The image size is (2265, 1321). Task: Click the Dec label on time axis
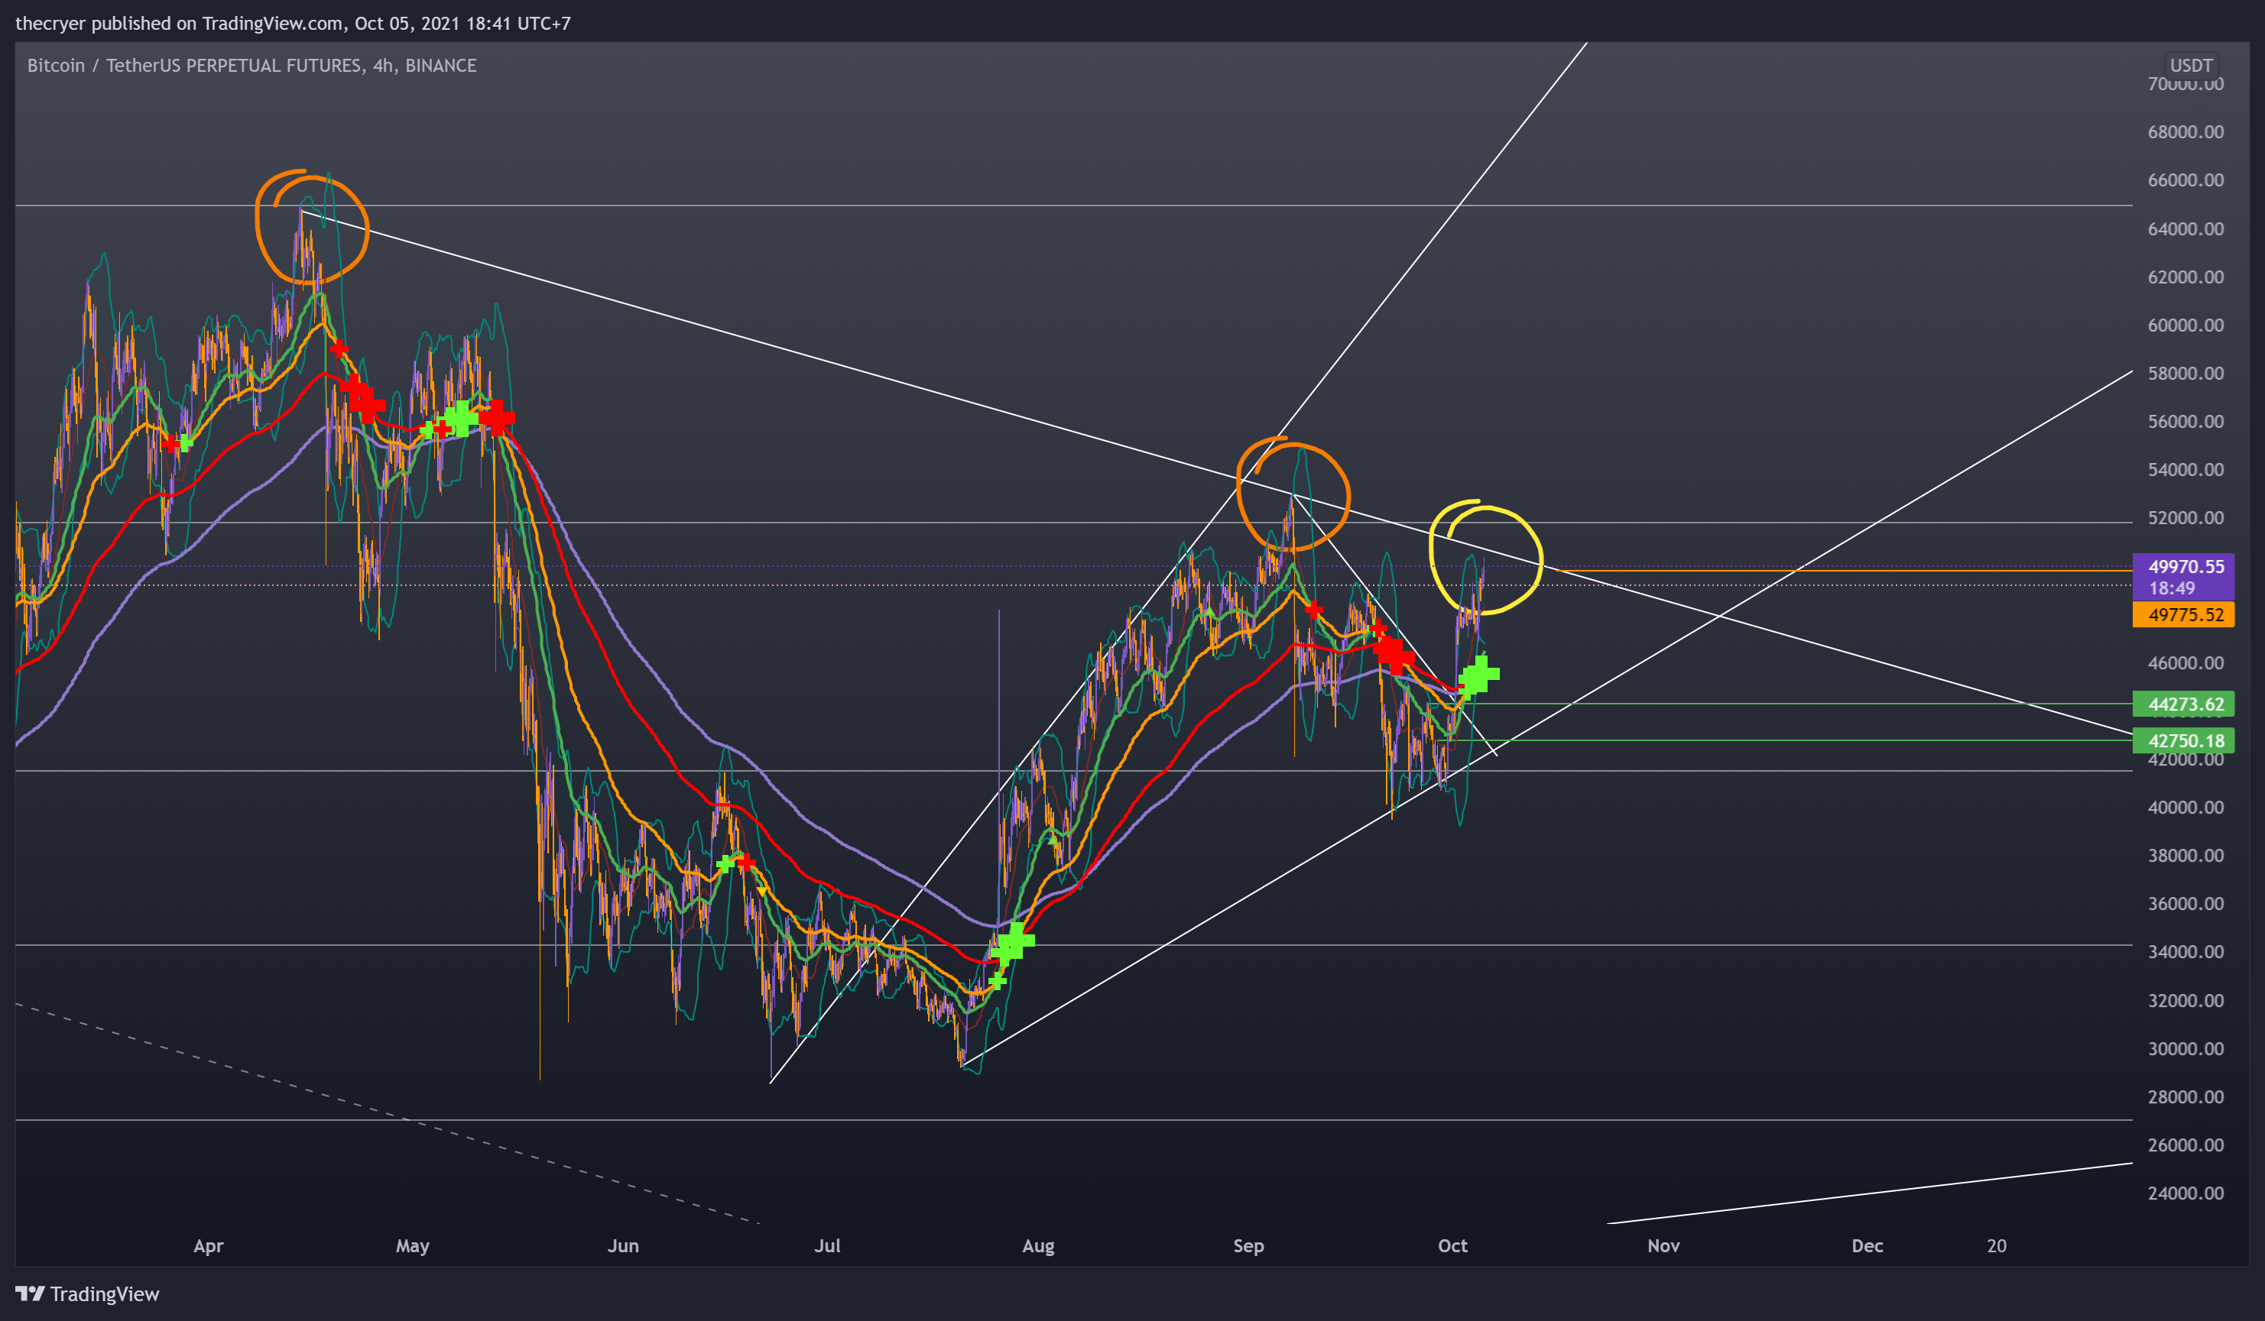(x=1867, y=1245)
